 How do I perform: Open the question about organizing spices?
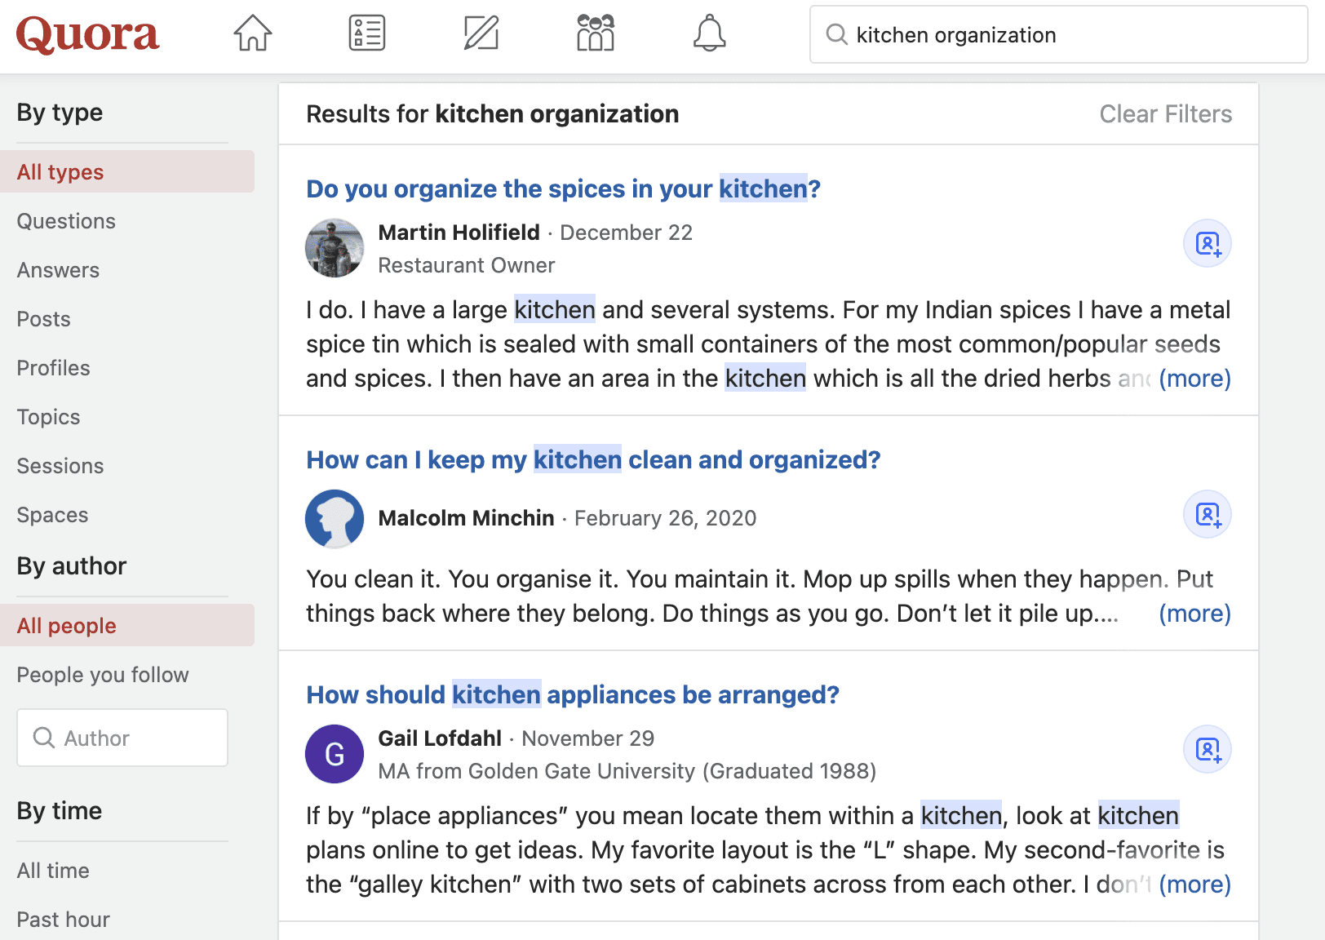(x=563, y=188)
